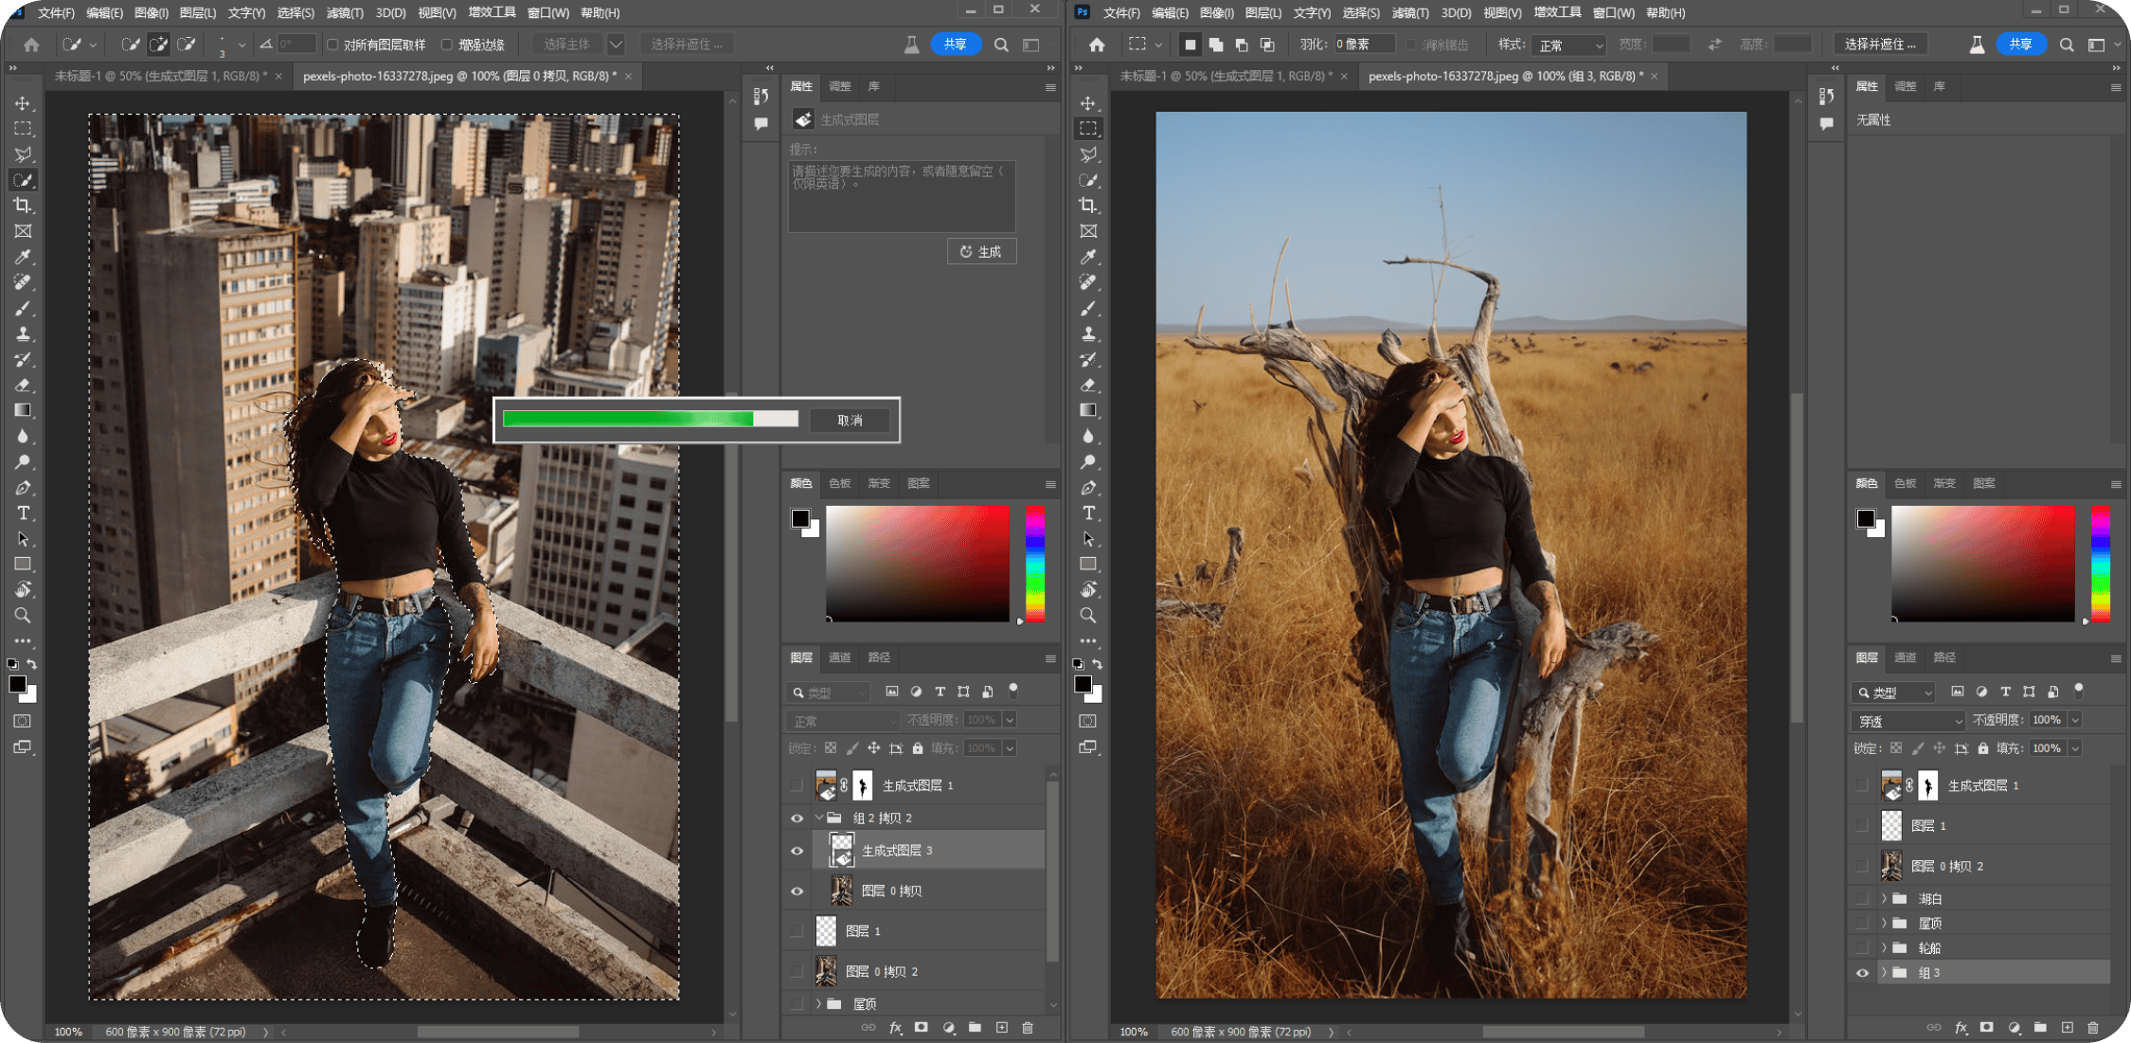Screen dimensions: 2131x1043
Task: Open the 类型 layer filter dropdown in right window
Action: 1893,692
